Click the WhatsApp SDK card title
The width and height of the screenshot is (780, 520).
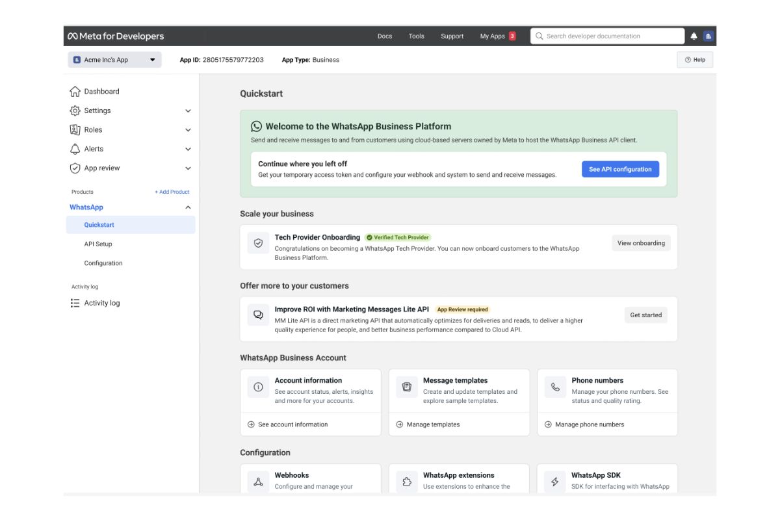tap(596, 475)
